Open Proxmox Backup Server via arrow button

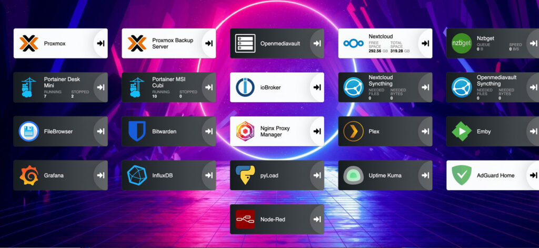[208, 43]
